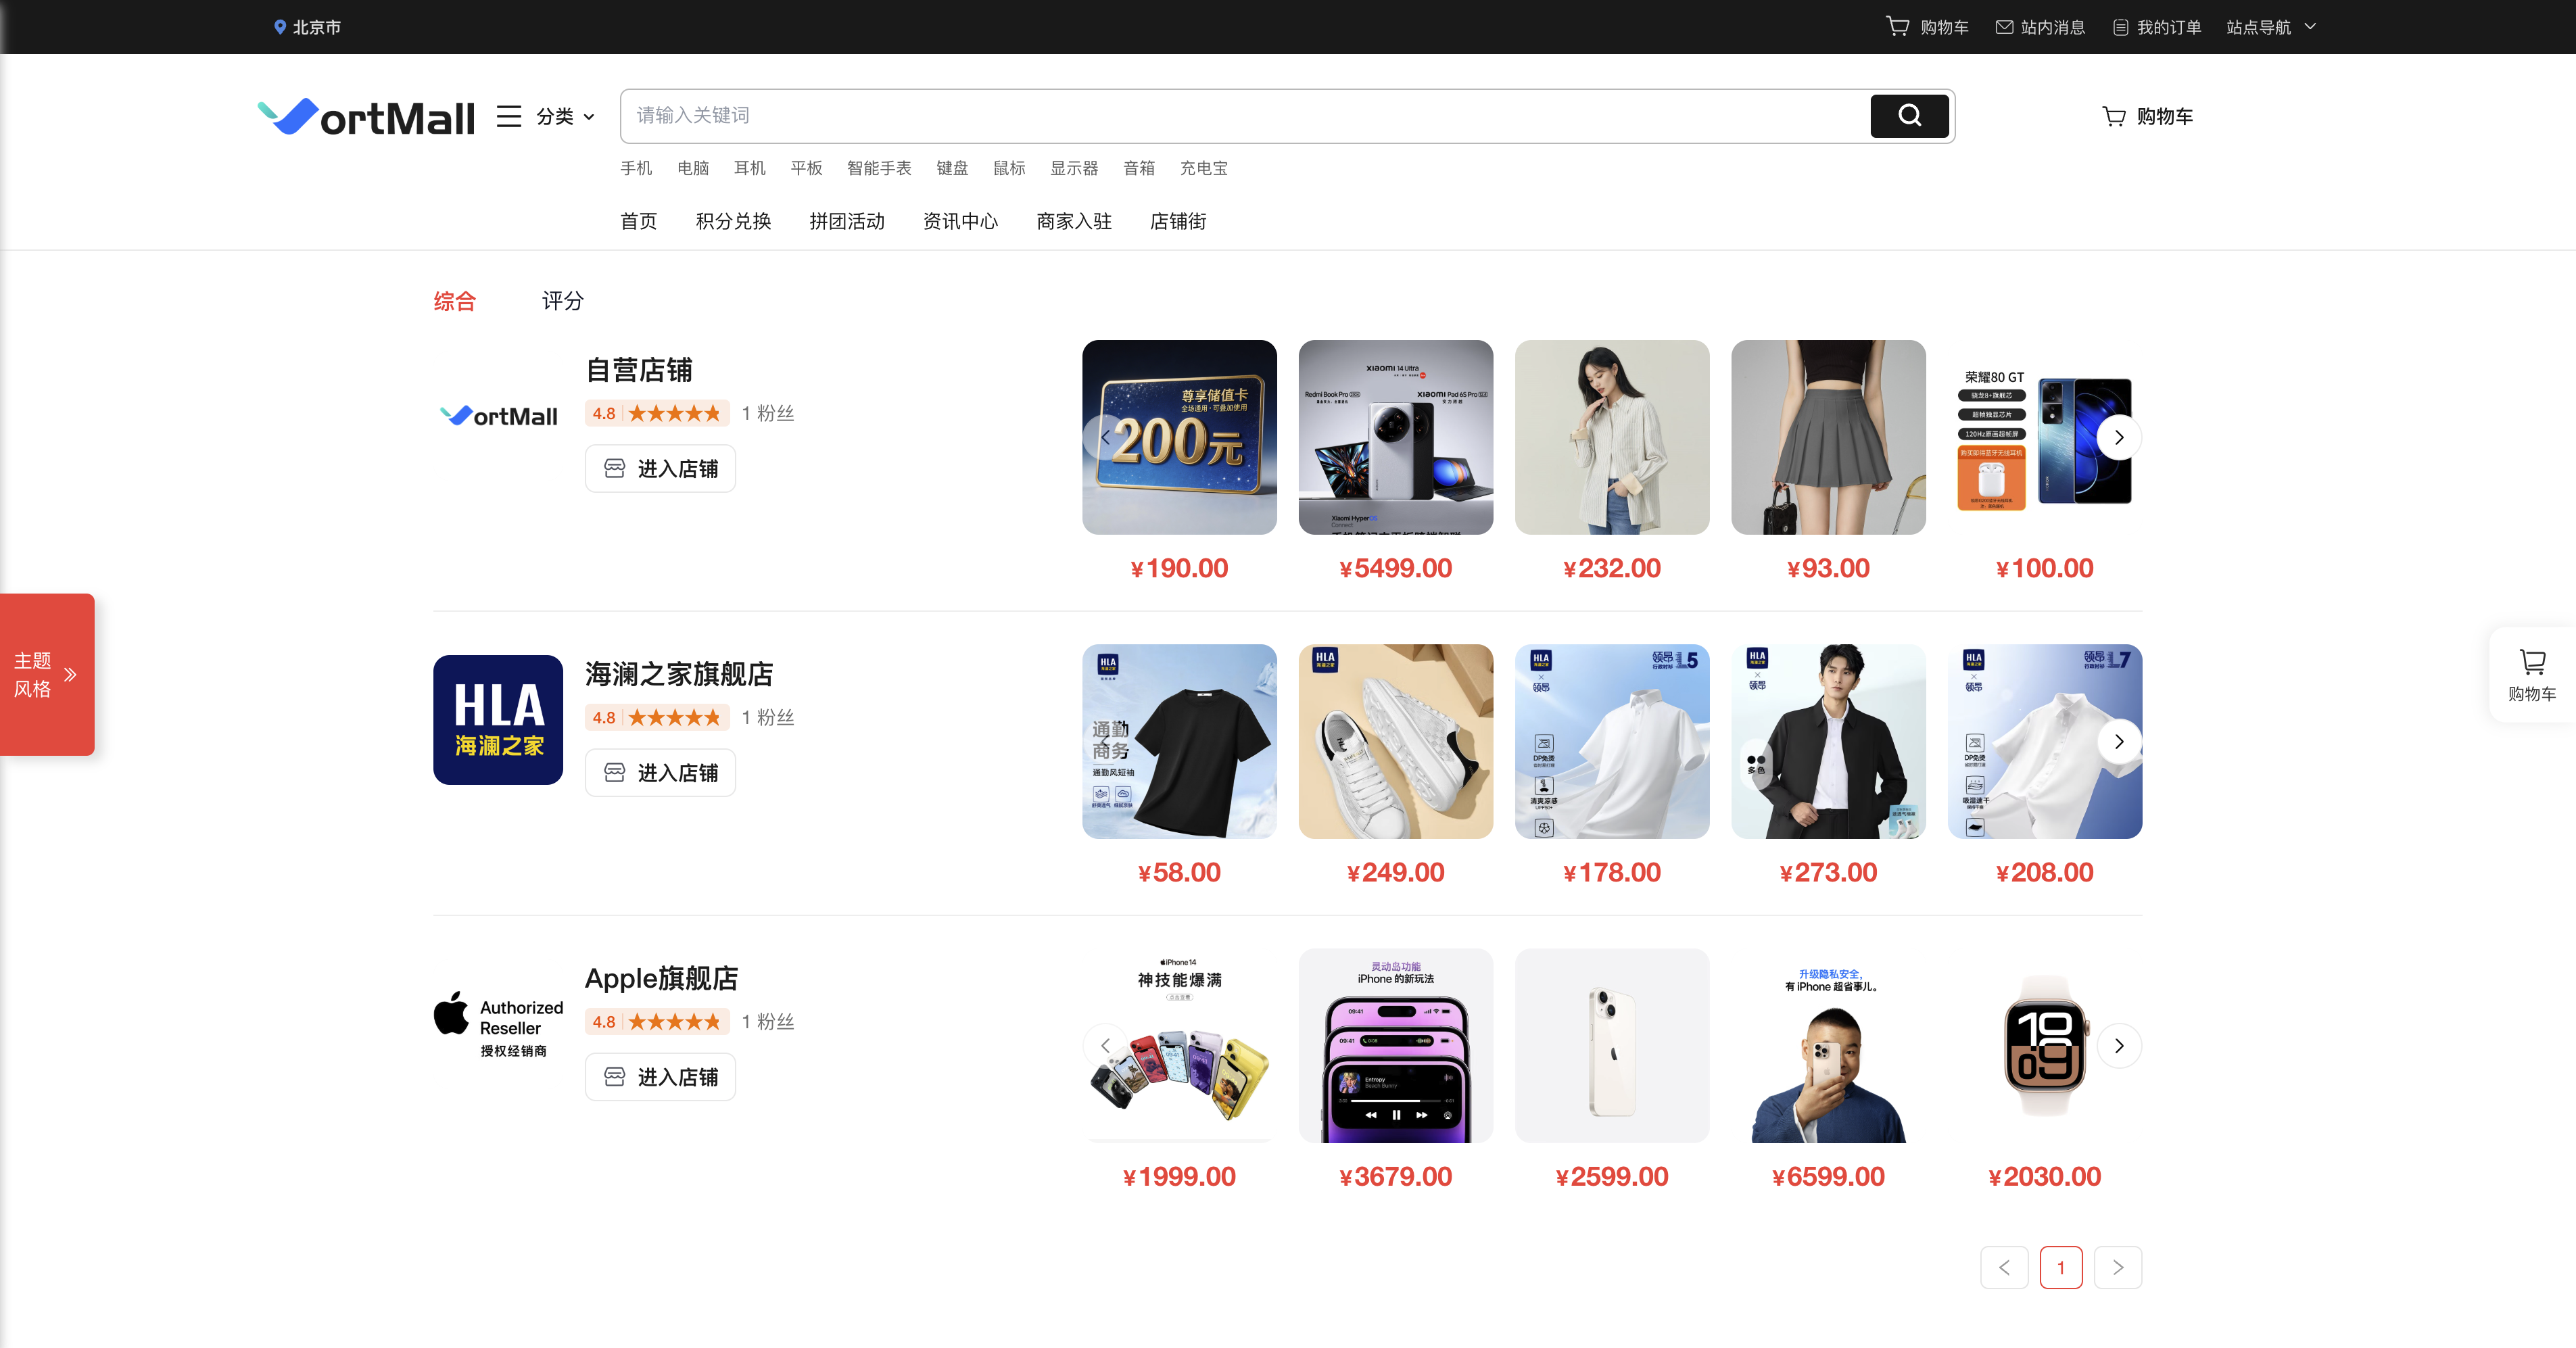Open the 自营店铺 store name
Screen dimensions: 2576x1348
point(639,370)
